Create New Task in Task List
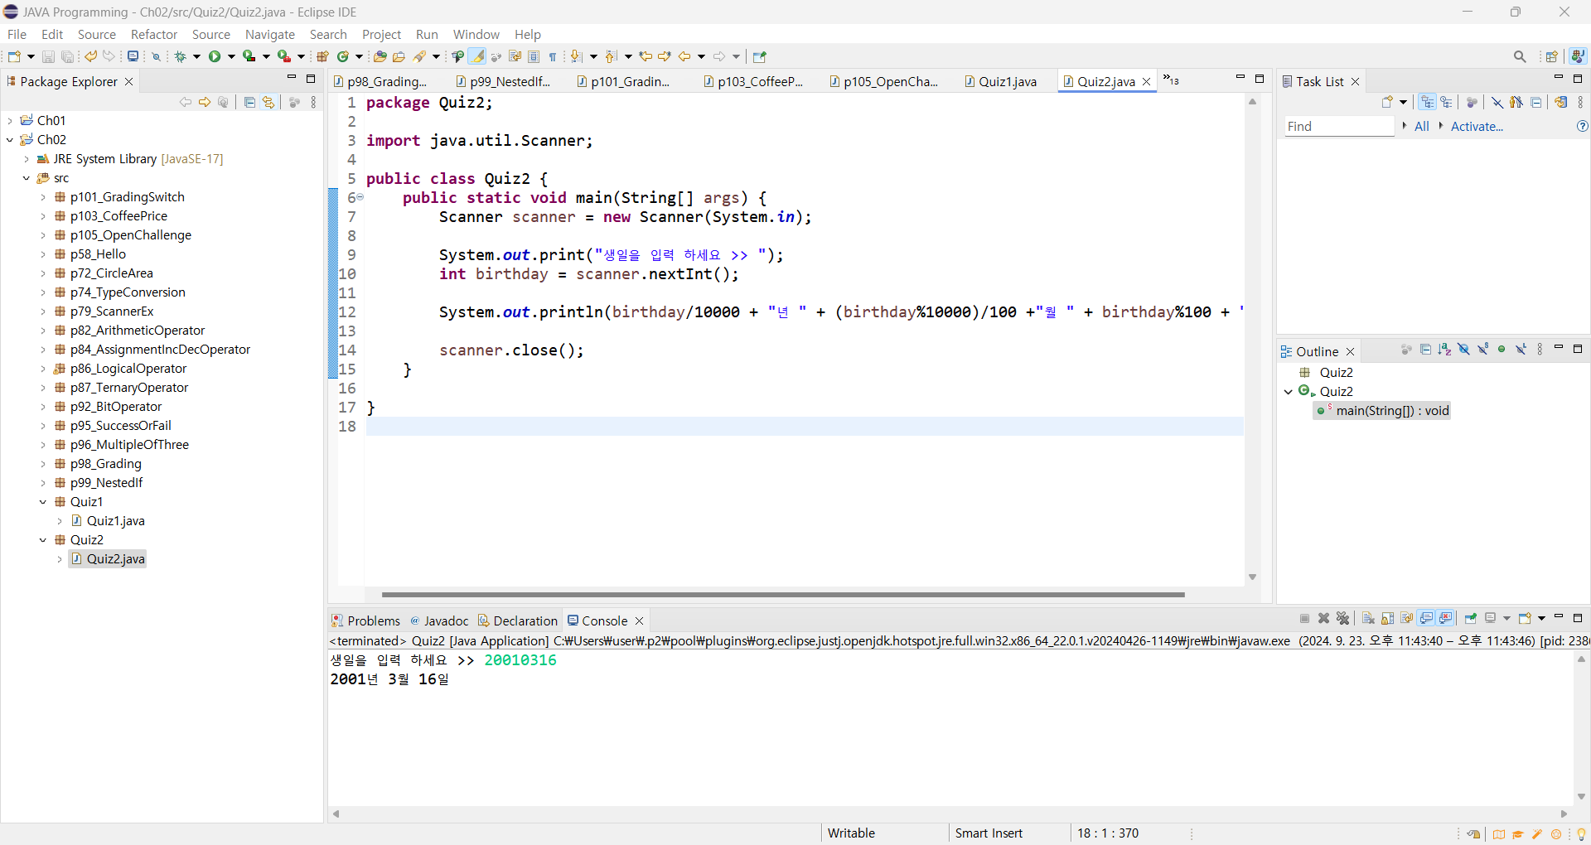1591x845 pixels. click(x=1388, y=102)
